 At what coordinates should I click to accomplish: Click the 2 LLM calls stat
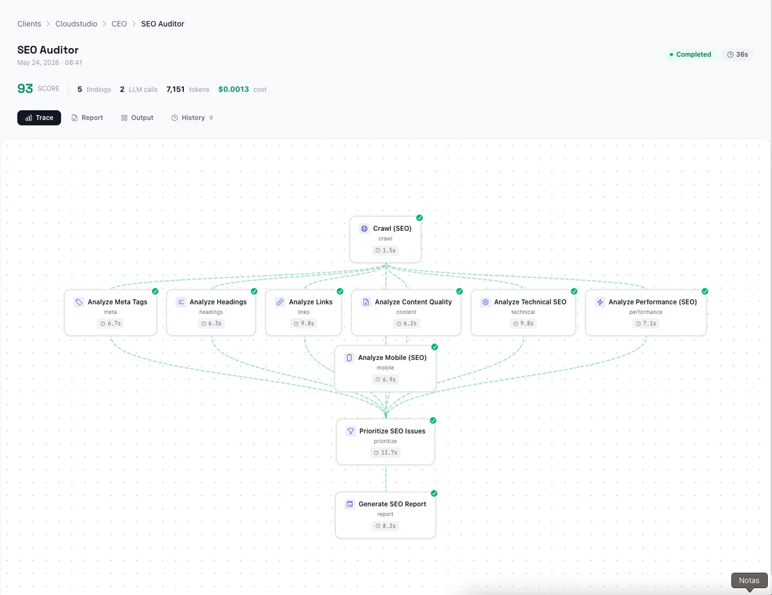[x=139, y=89]
